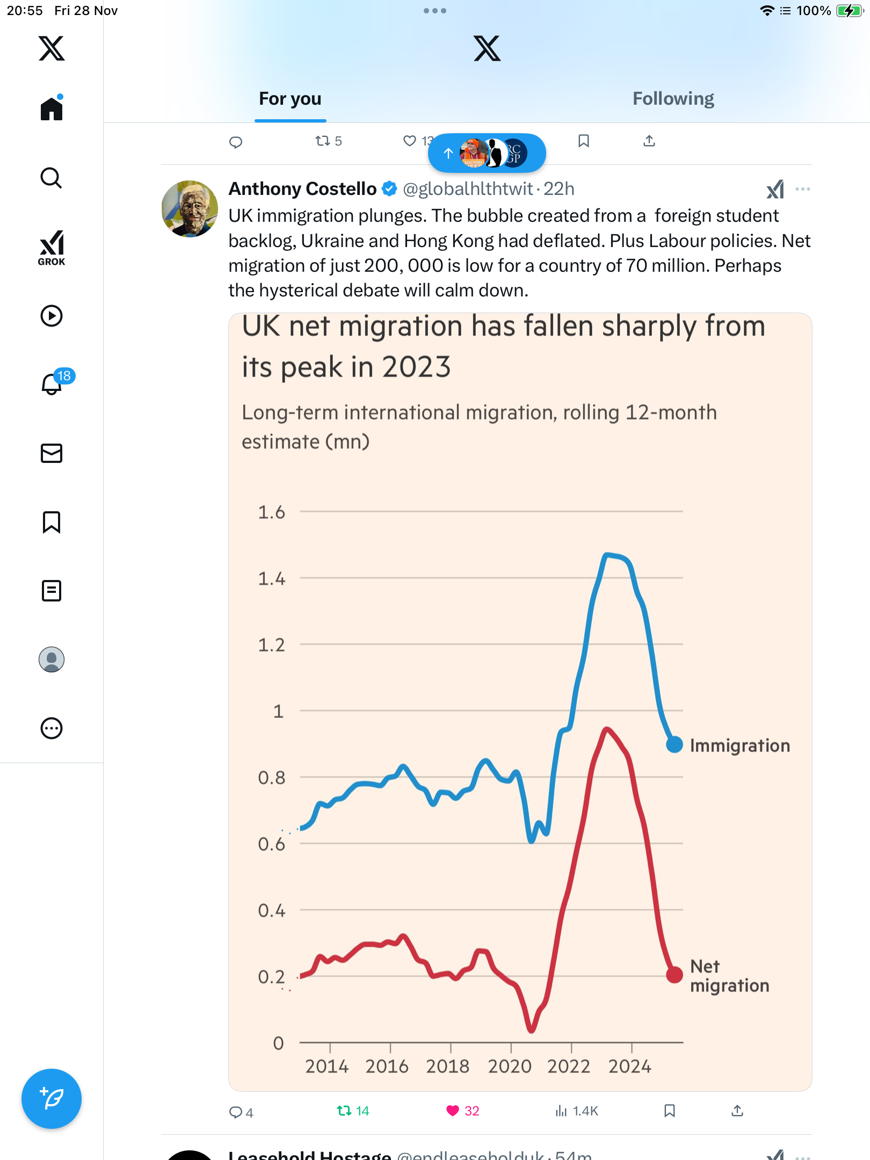Open Grok from the sidebar
870x1160 pixels.
click(52, 248)
